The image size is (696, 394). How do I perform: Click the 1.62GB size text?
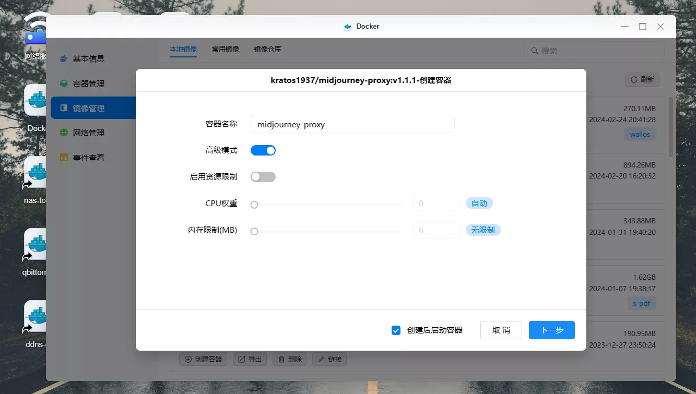(644, 277)
